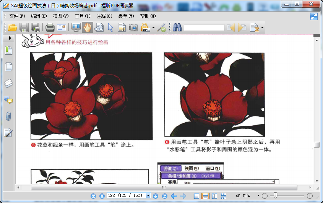323x203 pixels.
Task: Open the search options dropdown arrow
Action: tap(262, 28)
